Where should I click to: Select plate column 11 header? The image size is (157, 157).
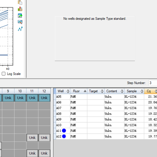click(x=32, y=91)
